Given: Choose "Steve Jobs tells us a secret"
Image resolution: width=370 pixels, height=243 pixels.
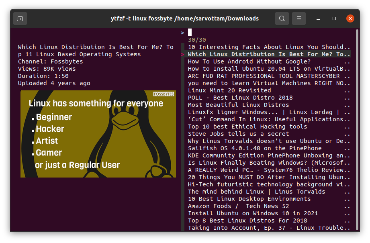Looking at the screenshot, I should coord(238,134).
